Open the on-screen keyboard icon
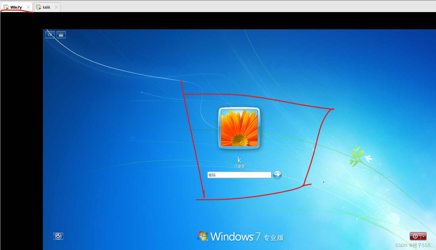 click(x=61, y=35)
